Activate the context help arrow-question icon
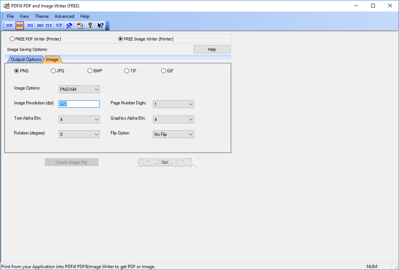 101,26
